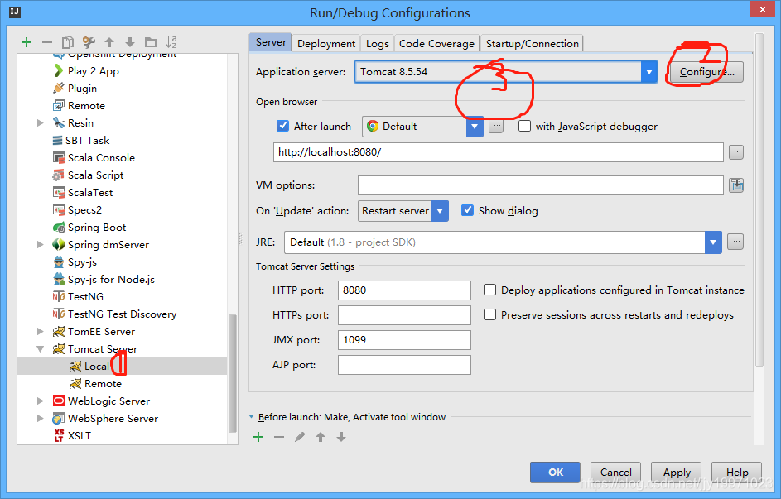Select Scala Script configuration type

95,175
